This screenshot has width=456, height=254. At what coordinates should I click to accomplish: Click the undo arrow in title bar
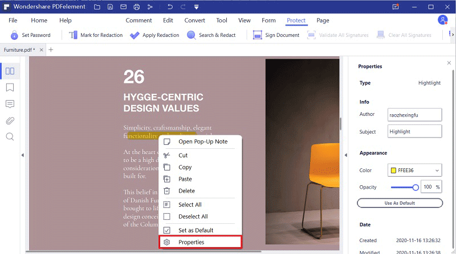click(x=170, y=7)
